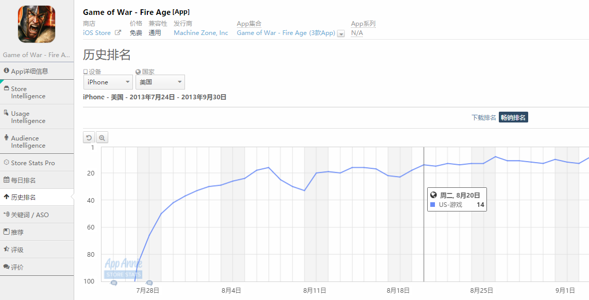Open the iPhone device dropdown
This screenshot has height=300, width=589.
(108, 82)
